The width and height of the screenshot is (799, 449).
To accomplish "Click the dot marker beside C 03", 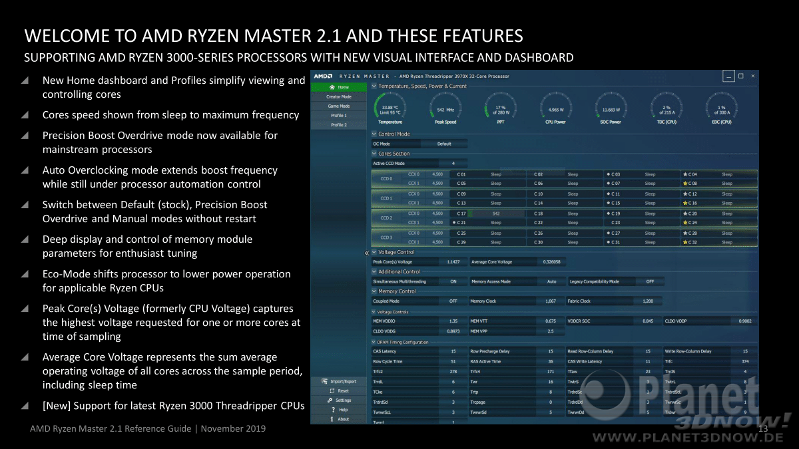I will coord(608,174).
